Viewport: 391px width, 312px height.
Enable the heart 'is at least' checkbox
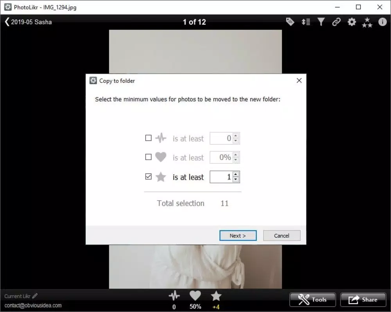coord(148,157)
